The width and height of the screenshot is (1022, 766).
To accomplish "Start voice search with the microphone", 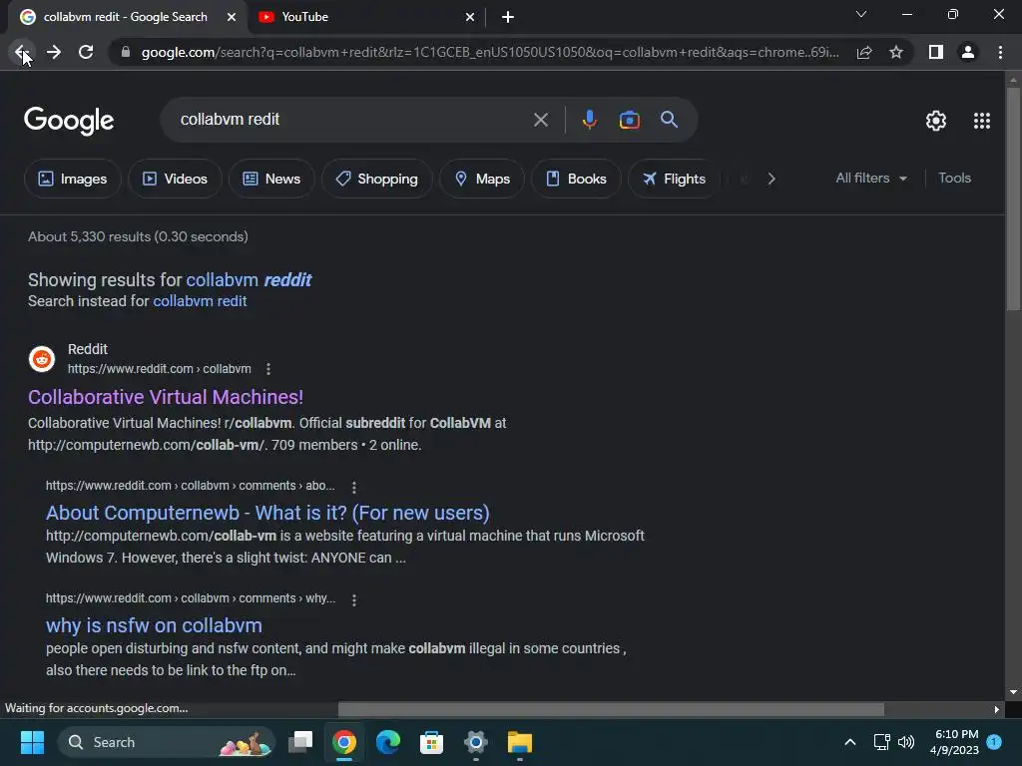I will tap(589, 120).
